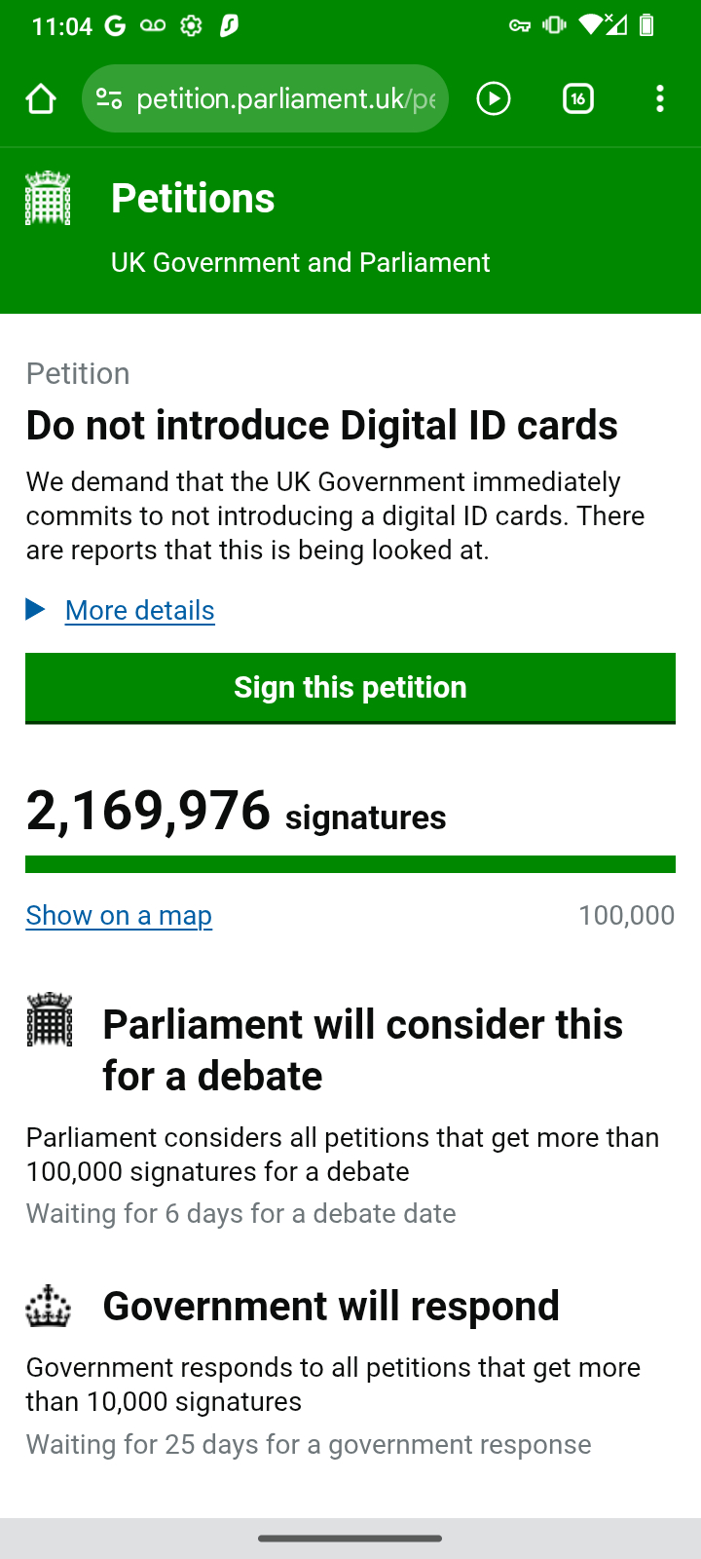
Task: Open the Show on a map link
Action: pos(119,916)
